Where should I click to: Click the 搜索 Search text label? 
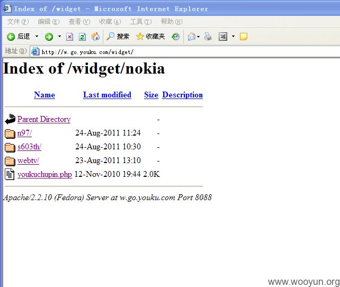[x=123, y=37]
